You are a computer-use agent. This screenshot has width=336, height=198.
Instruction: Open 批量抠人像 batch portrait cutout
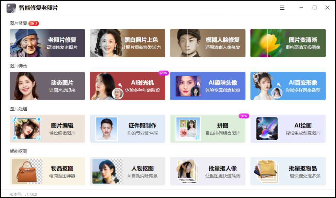coord(208,171)
